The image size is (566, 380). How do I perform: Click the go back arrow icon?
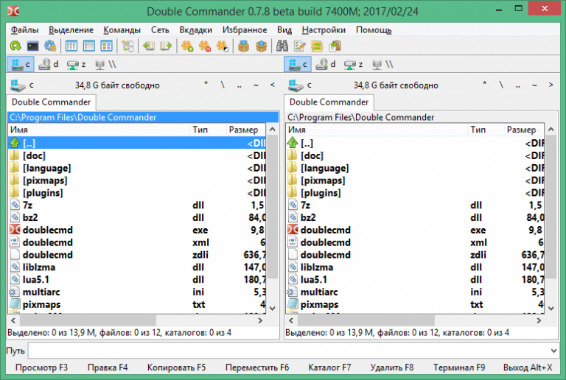(x=149, y=46)
